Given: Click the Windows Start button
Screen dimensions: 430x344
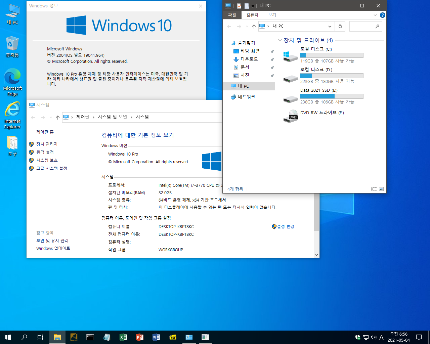Looking at the screenshot, I should pyautogui.click(x=8, y=337).
